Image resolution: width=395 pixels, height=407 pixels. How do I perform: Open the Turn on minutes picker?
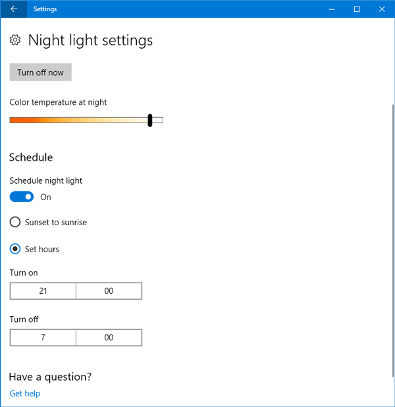pos(109,290)
